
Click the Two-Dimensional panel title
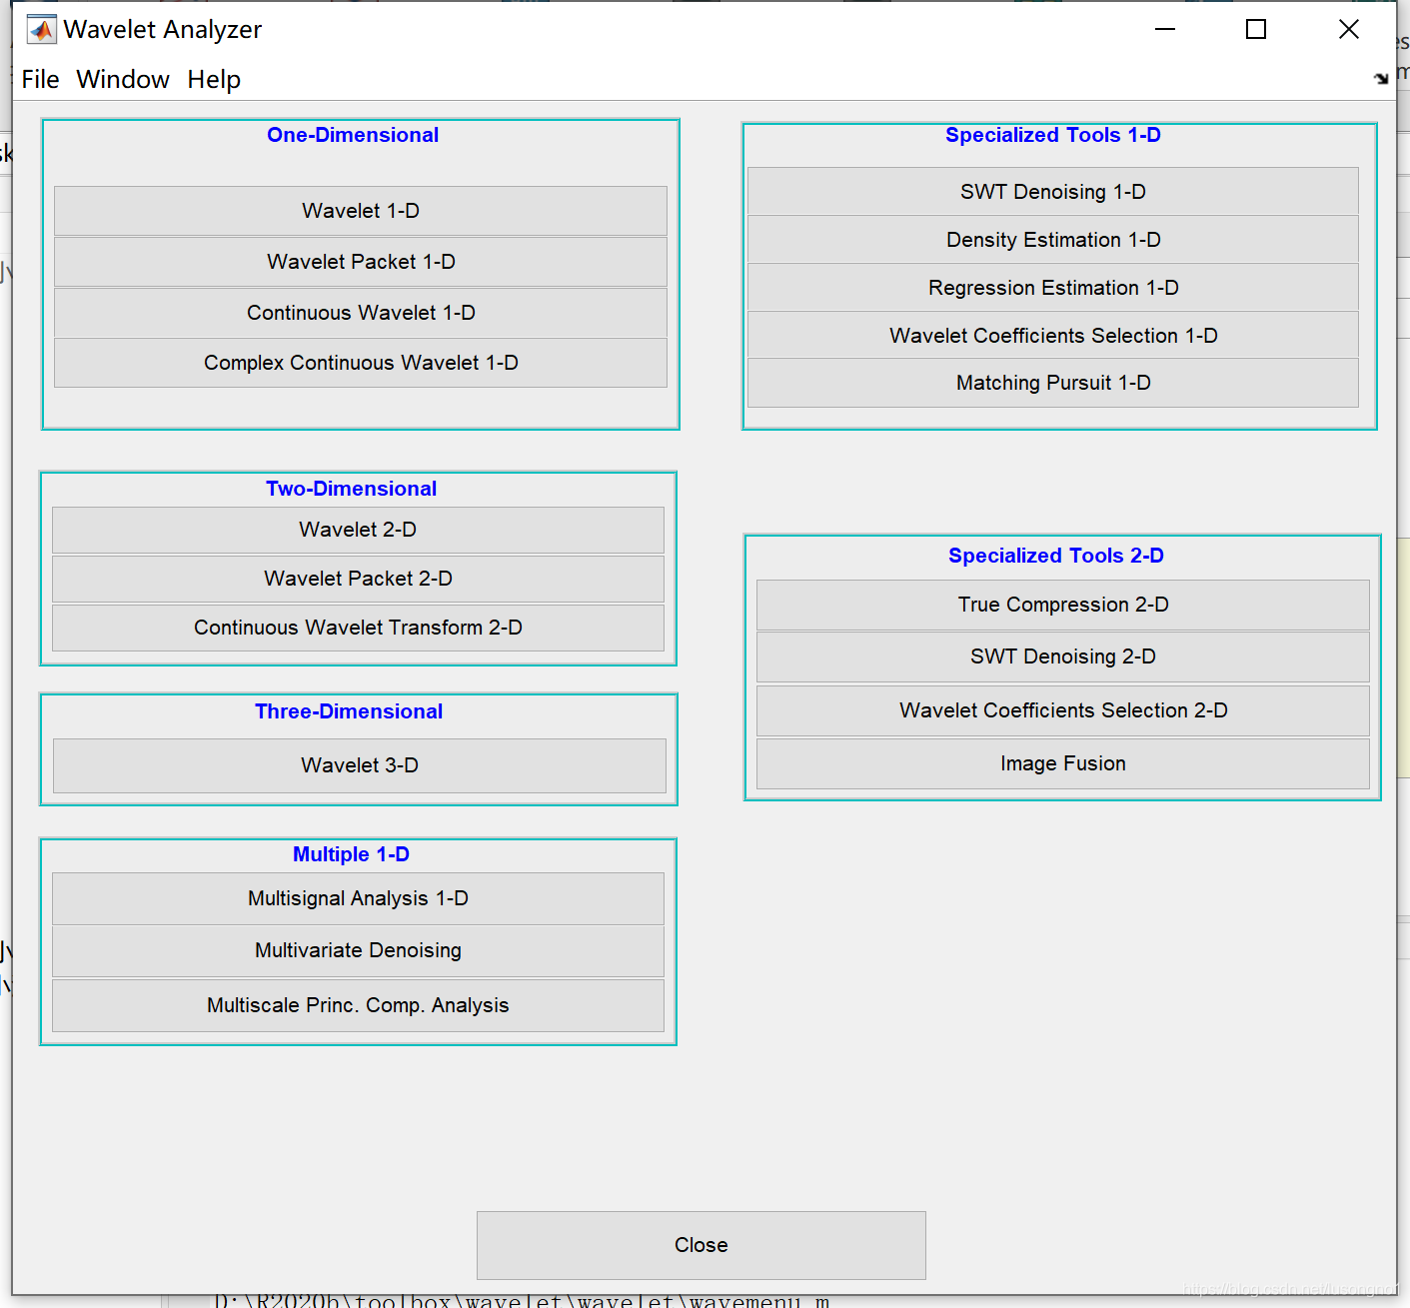pos(351,489)
